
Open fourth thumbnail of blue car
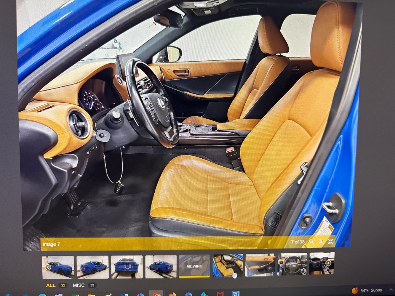pos(161,267)
